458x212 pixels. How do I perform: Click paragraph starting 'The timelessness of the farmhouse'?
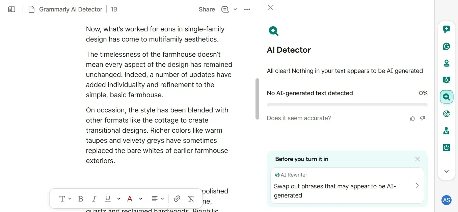159,75
